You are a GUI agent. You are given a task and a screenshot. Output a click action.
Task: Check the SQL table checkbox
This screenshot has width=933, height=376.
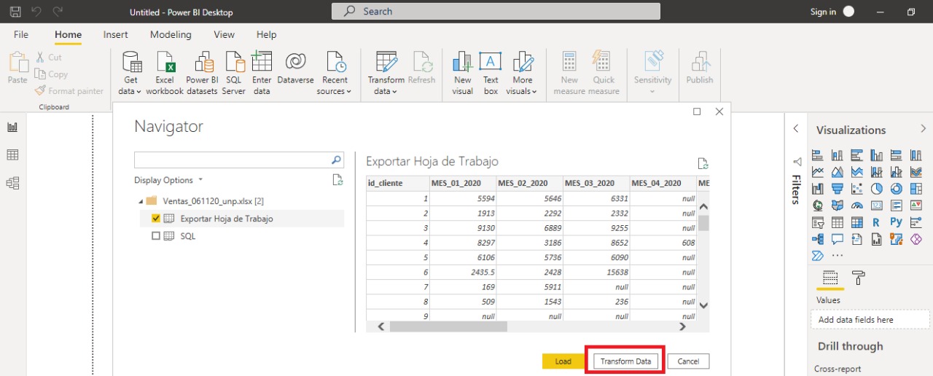pyautogui.click(x=156, y=236)
